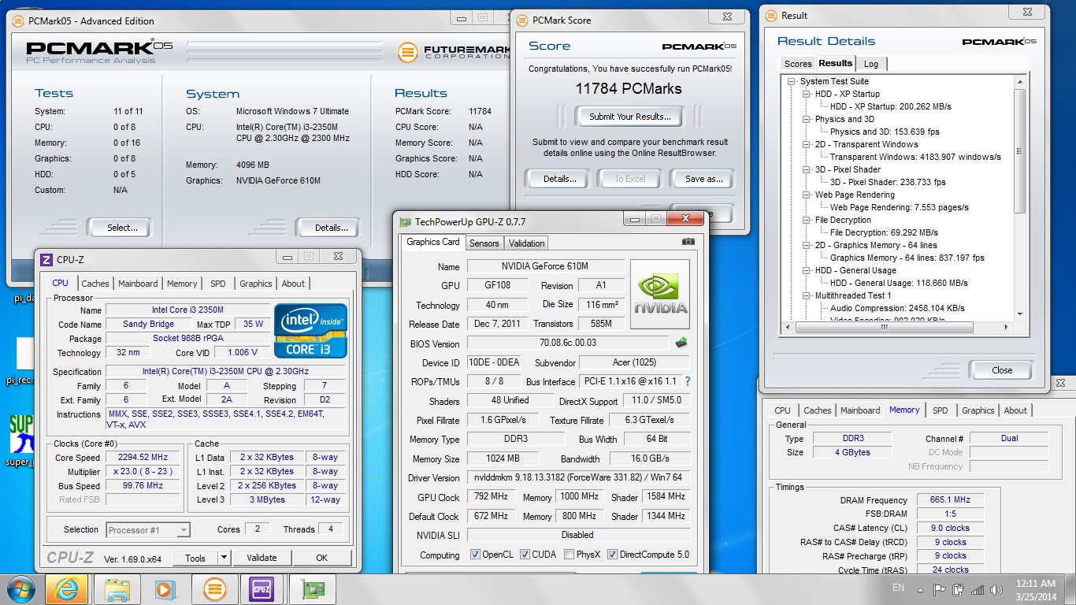Image resolution: width=1076 pixels, height=605 pixels.
Task: Collapse the 3D - Pixel Shader node
Action: point(807,169)
